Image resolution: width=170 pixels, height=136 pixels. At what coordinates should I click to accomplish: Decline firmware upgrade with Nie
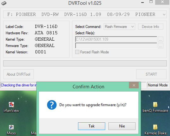(122, 126)
